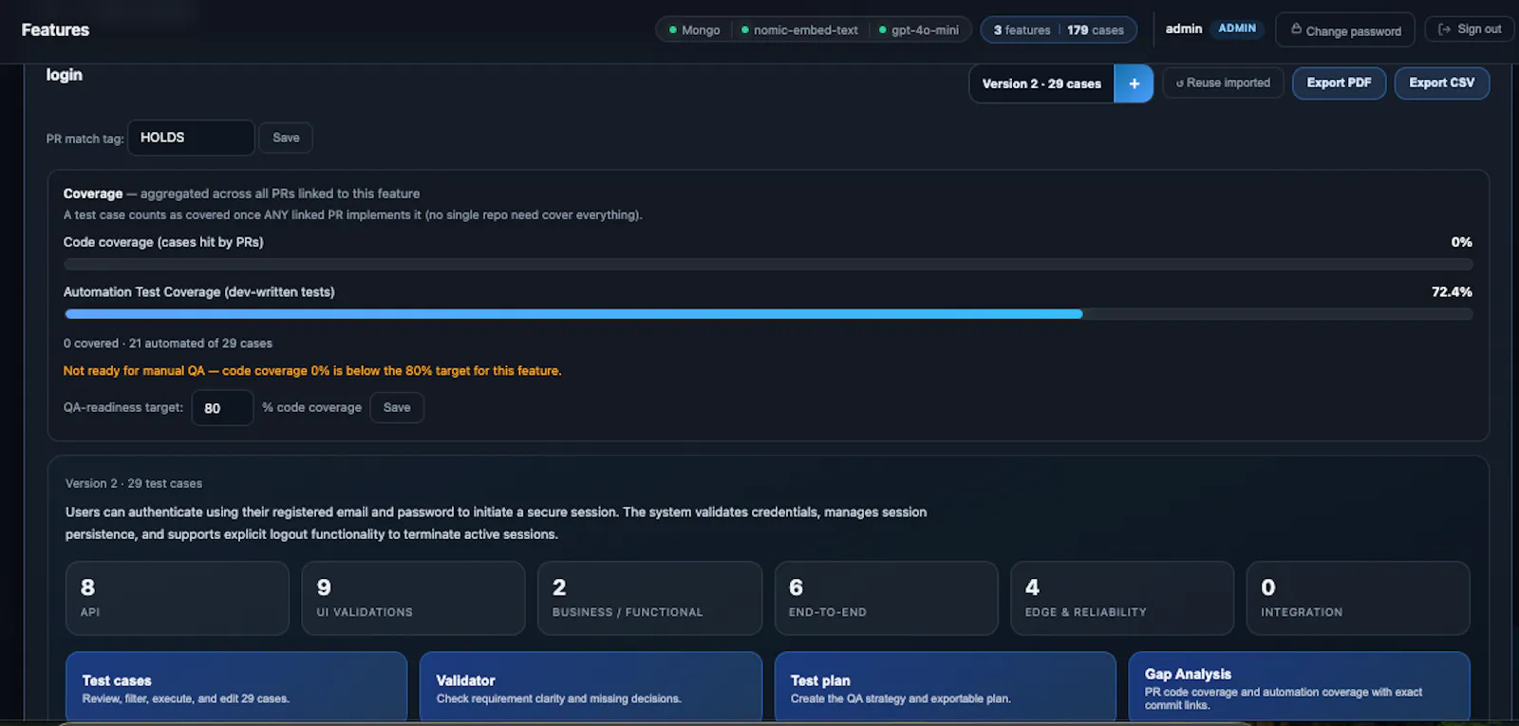Click the Reuse imported button
Image resolution: width=1519 pixels, height=726 pixels.
click(1223, 84)
